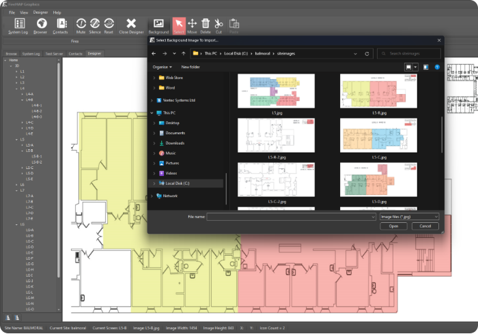The height and width of the screenshot is (334, 478).
Task: Switch to the Test Server tab
Action: coord(54,53)
